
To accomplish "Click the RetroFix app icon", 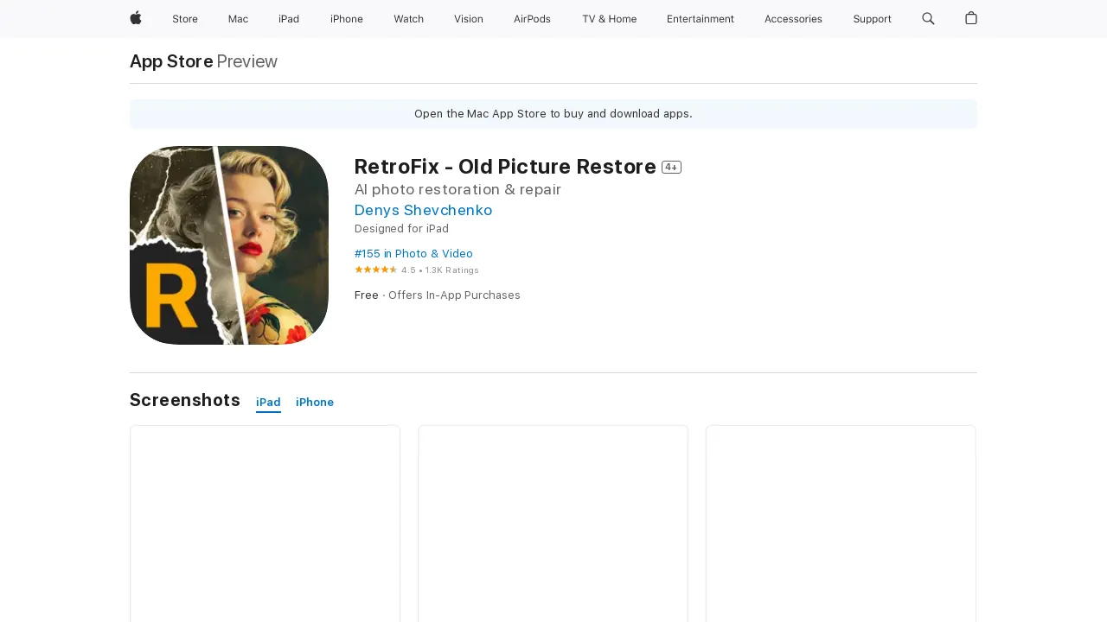I will pos(228,244).
